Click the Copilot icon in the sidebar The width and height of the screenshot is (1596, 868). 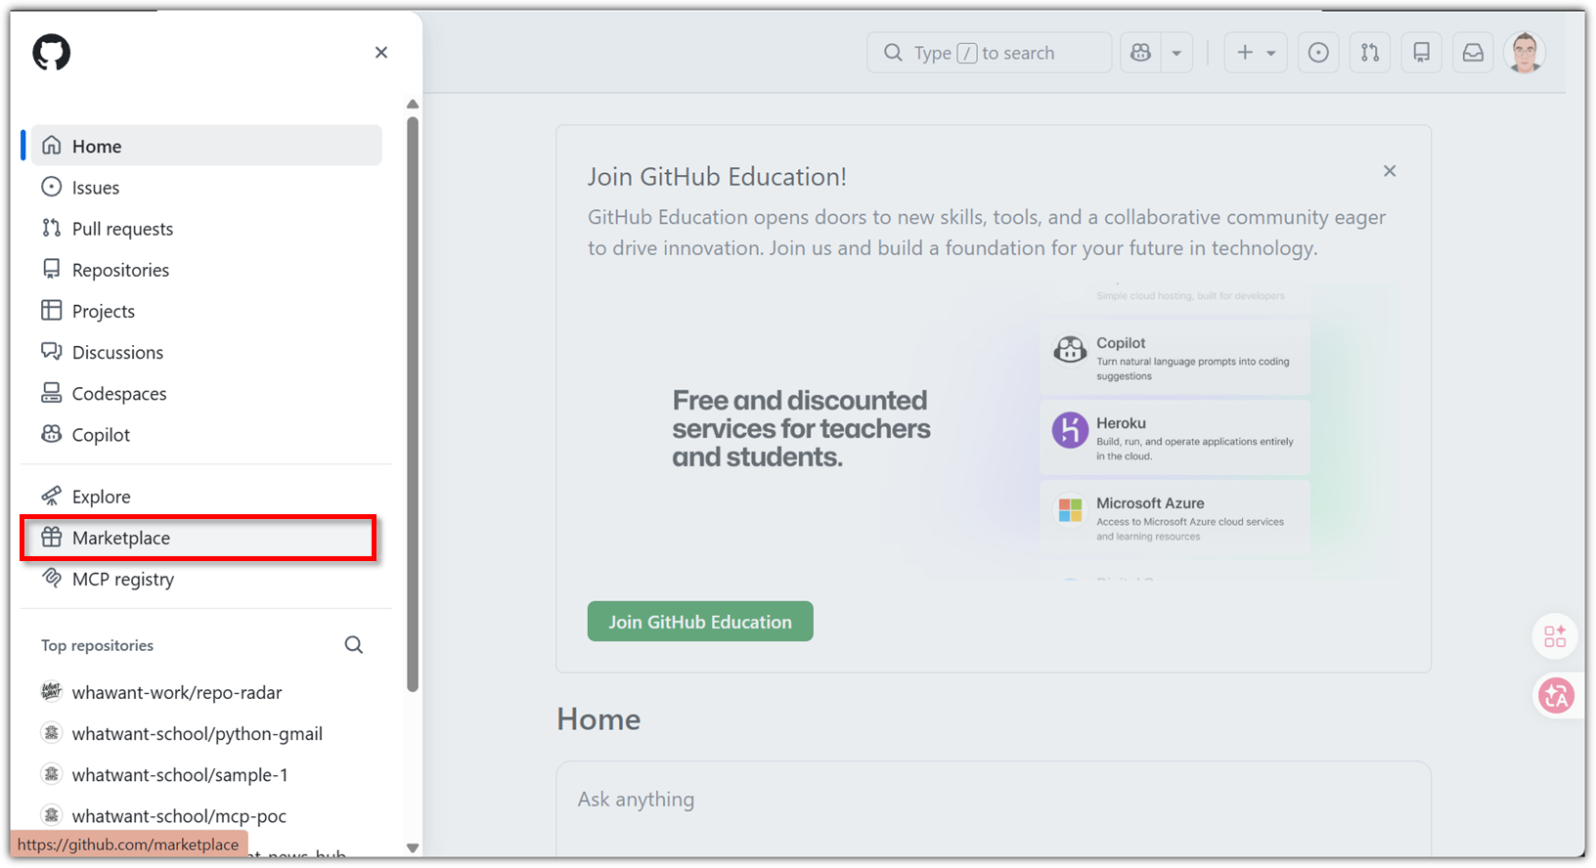[x=52, y=433]
